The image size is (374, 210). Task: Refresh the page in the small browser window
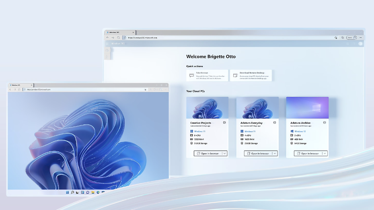[19, 90]
